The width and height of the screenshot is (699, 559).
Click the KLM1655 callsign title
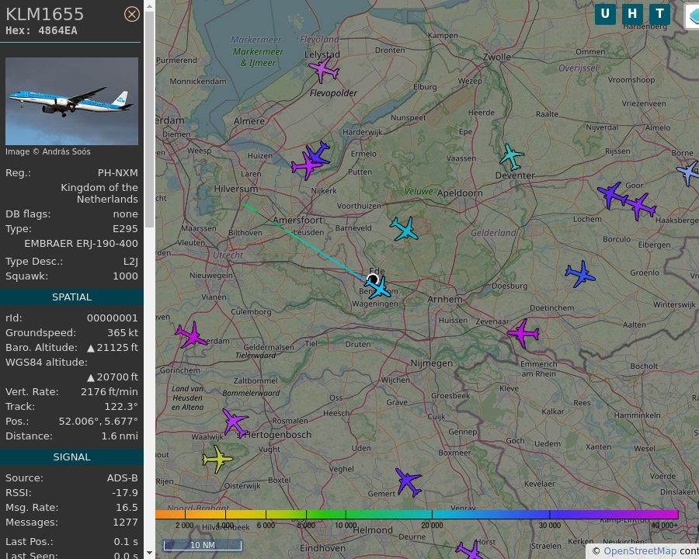(44, 14)
